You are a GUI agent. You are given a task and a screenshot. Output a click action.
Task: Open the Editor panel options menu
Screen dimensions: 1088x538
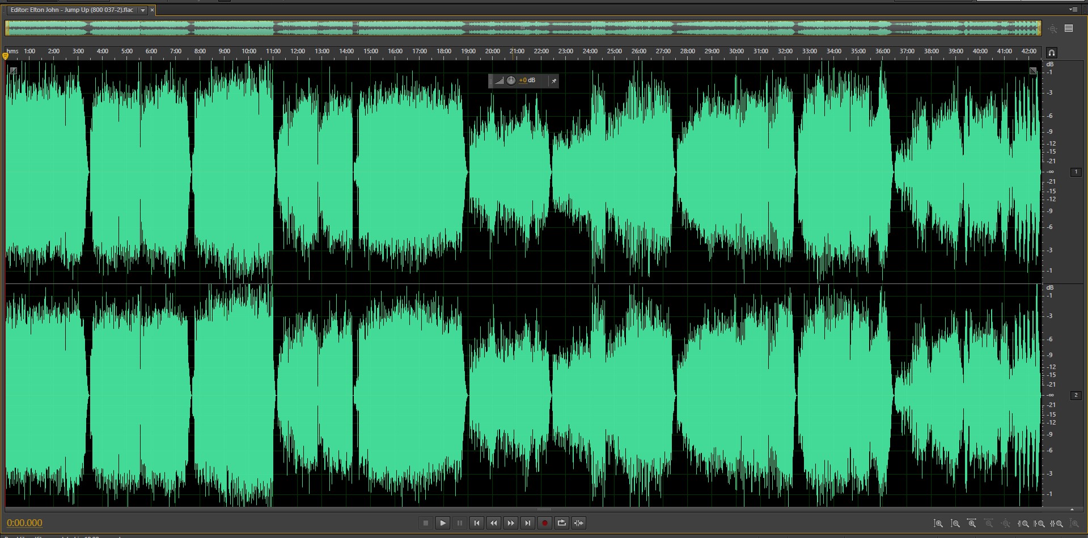click(1073, 10)
